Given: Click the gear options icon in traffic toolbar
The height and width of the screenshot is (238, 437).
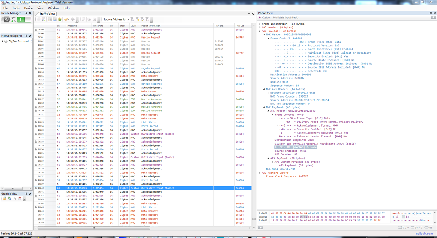Looking at the screenshot, I should [73, 19].
